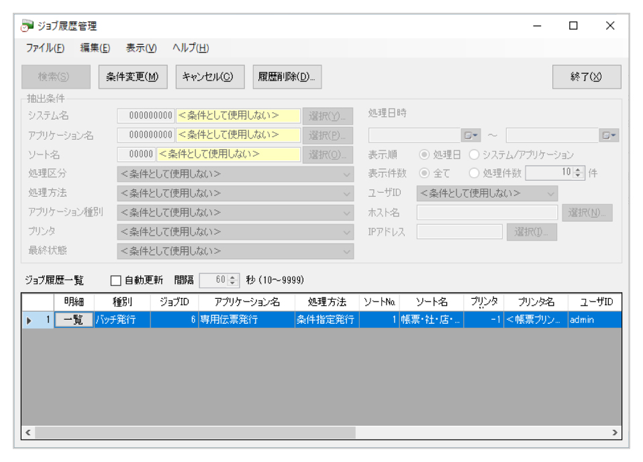Image resolution: width=643 pixels, height=462 pixels.
Task: Open the end date calendar picker
Action: click(608, 136)
